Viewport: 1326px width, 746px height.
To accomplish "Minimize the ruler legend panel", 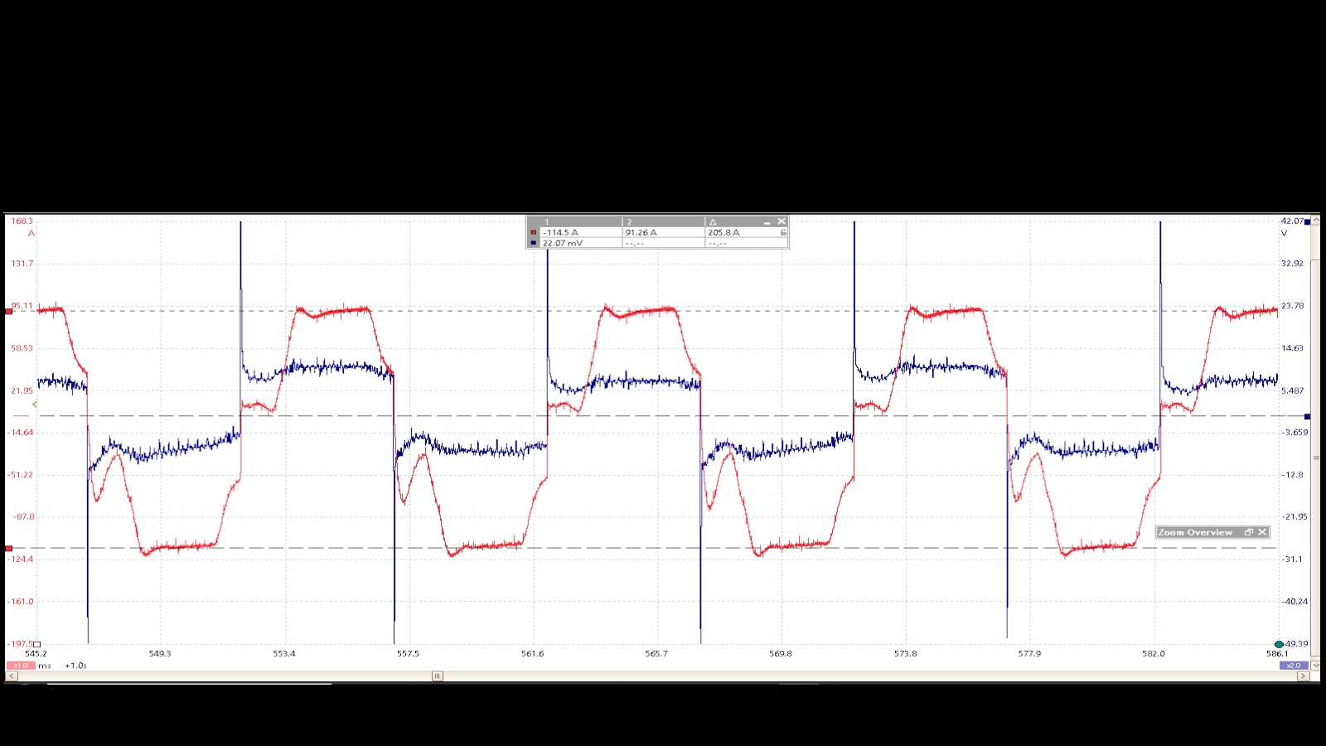I will click(767, 222).
